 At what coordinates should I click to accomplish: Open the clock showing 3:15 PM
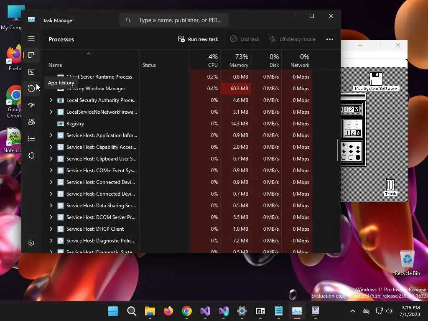coord(410,311)
